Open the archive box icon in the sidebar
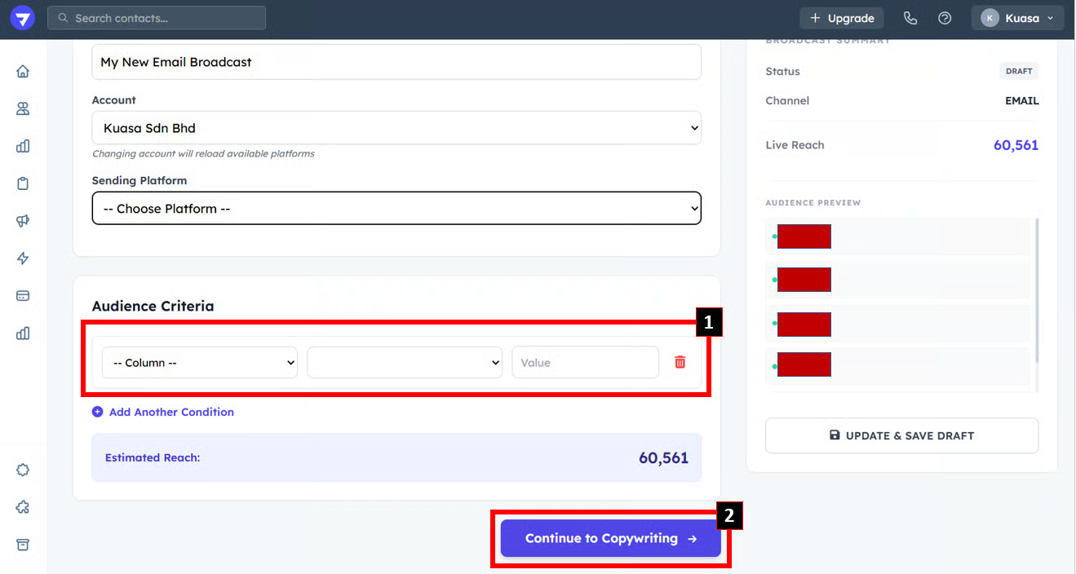This screenshot has width=1076, height=574. (x=23, y=545)
